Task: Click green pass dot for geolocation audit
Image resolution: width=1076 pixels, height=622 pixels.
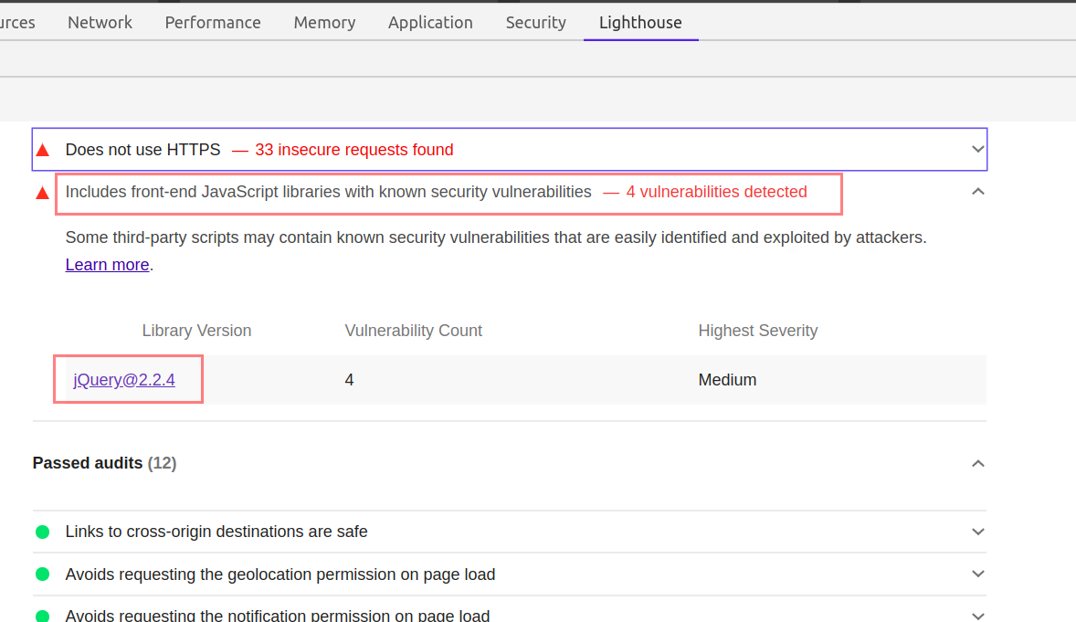Action: (43, 574)
